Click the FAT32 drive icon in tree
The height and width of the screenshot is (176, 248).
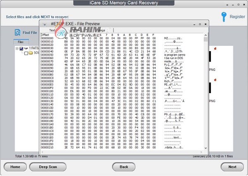[26, 48]
